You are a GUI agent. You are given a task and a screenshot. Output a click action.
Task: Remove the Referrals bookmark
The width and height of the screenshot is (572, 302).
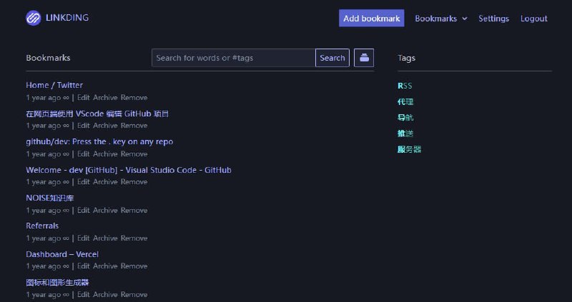pos(134,238)
